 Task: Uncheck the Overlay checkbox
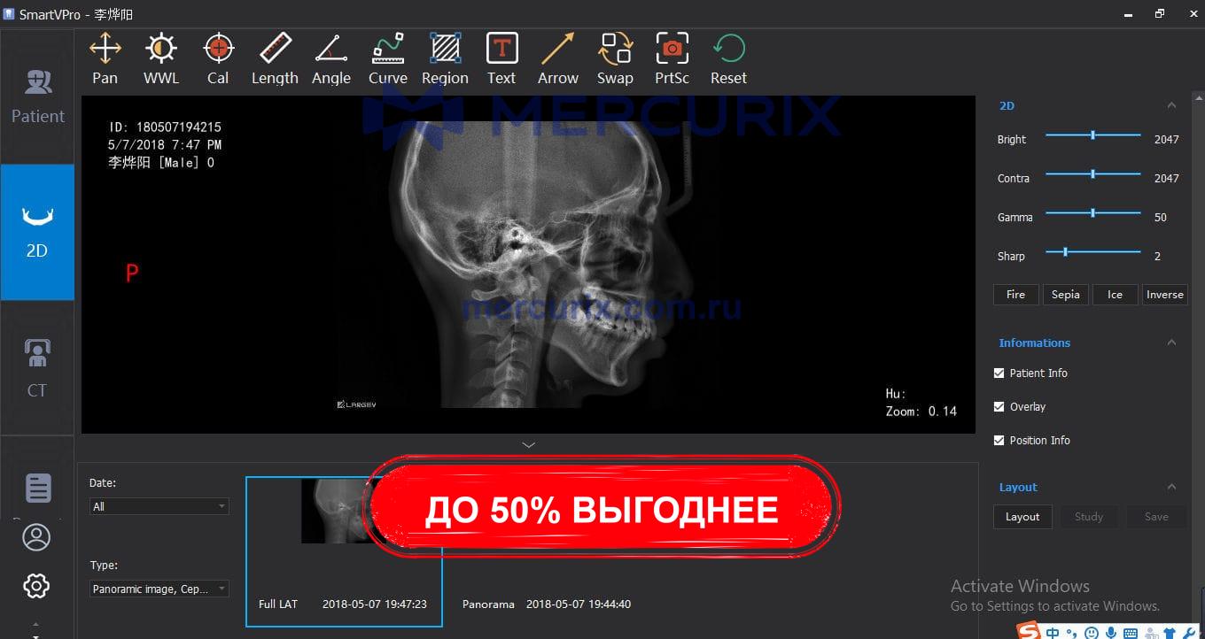999,407
